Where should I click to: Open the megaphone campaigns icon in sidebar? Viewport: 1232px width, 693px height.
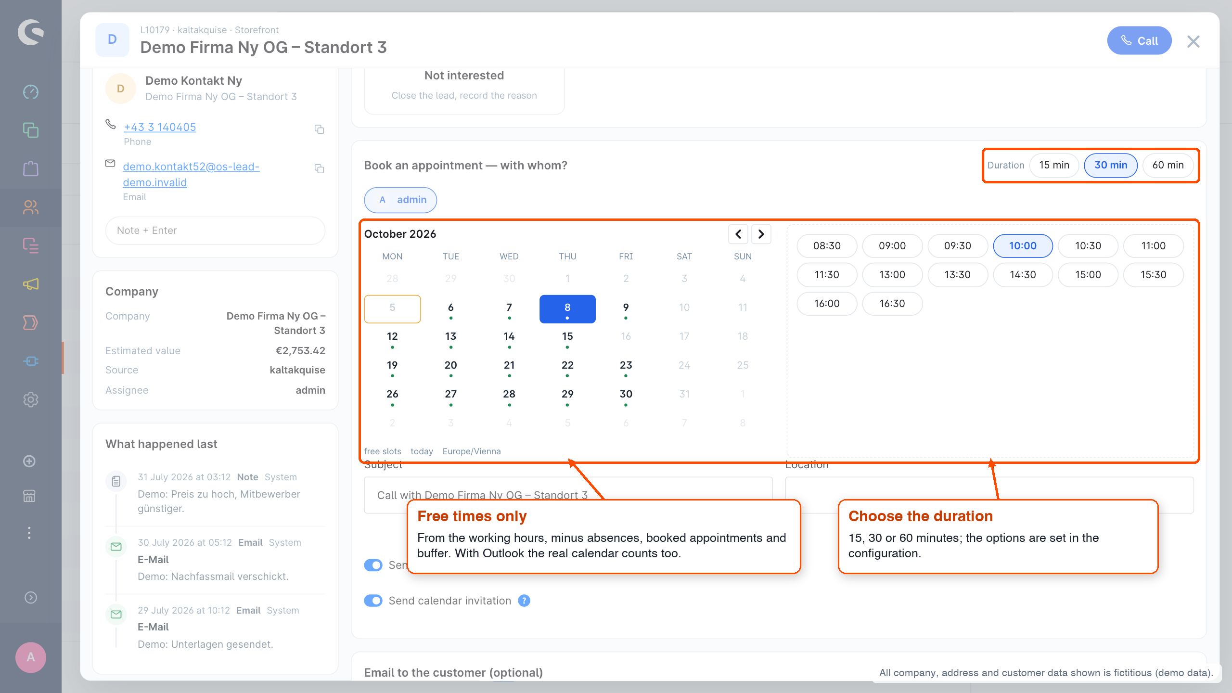[x=31, y=284]
